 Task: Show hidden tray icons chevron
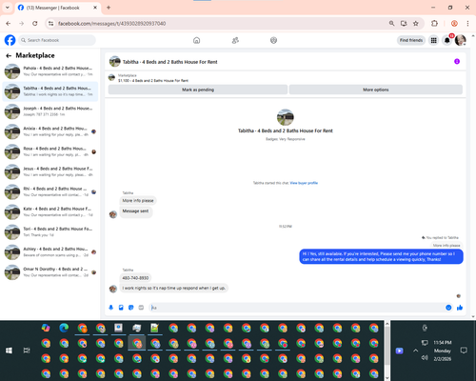[x=416, y=351]
